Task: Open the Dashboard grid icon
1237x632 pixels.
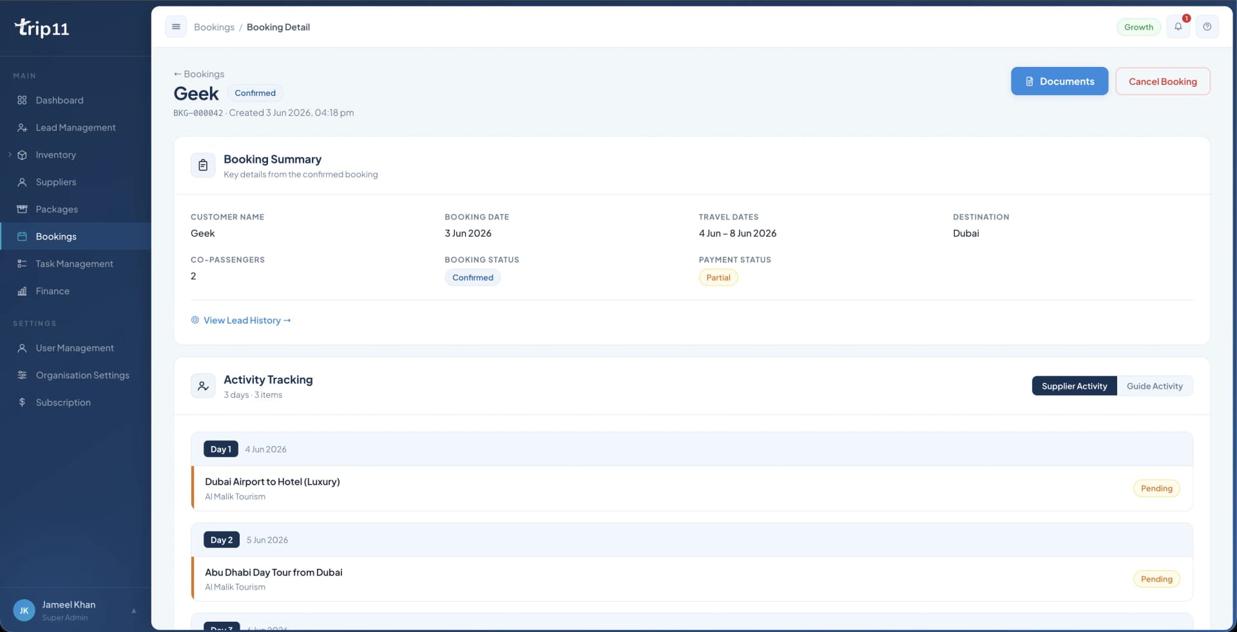Action: pyautogui.click(x=22, y=100)
